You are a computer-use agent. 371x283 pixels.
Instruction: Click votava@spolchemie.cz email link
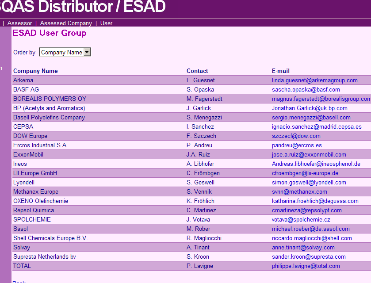point(301,219)
